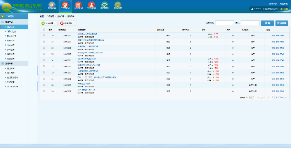Check the box for row L000035
291x148 pixels.
(44, 54)
